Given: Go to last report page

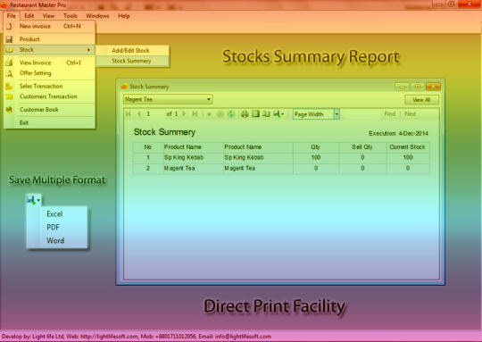Looking at the screenshot, I should 195,114.
